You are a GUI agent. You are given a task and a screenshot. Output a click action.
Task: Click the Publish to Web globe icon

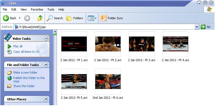pos(9,78)
